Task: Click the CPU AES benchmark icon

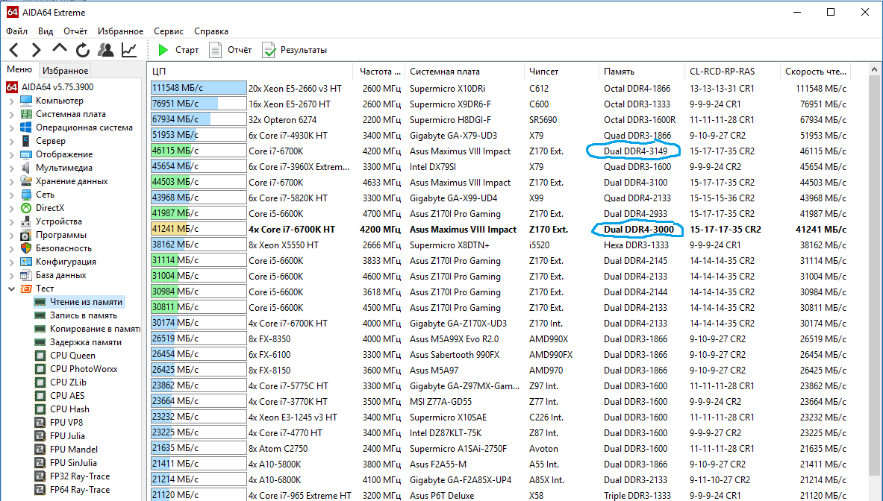Action: click(x=40, y=396)
